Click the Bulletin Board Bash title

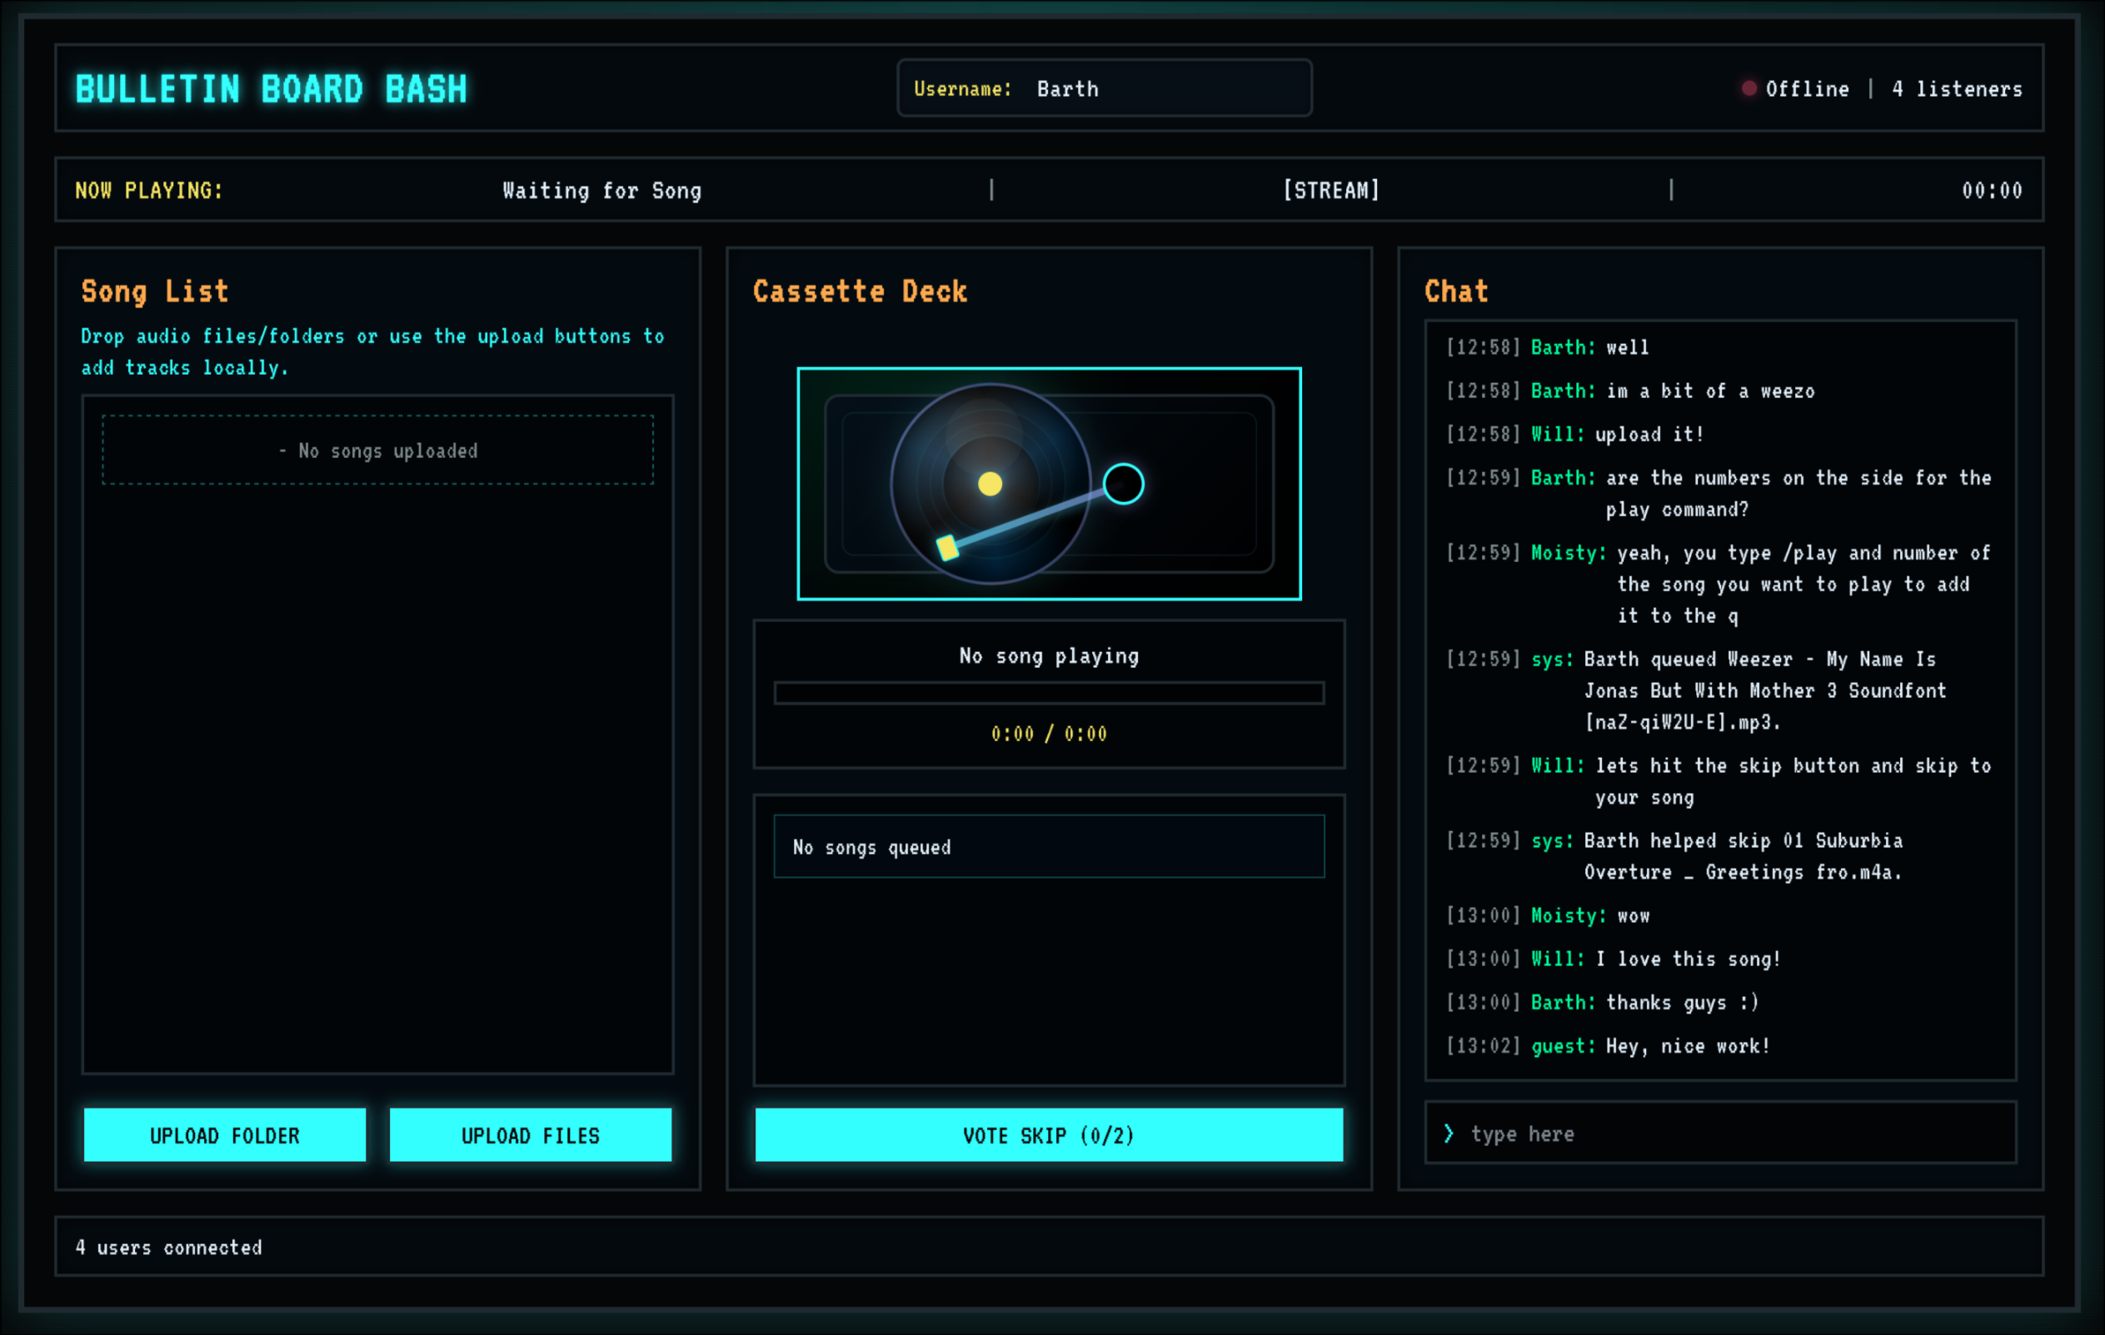[x=271, y=89]
